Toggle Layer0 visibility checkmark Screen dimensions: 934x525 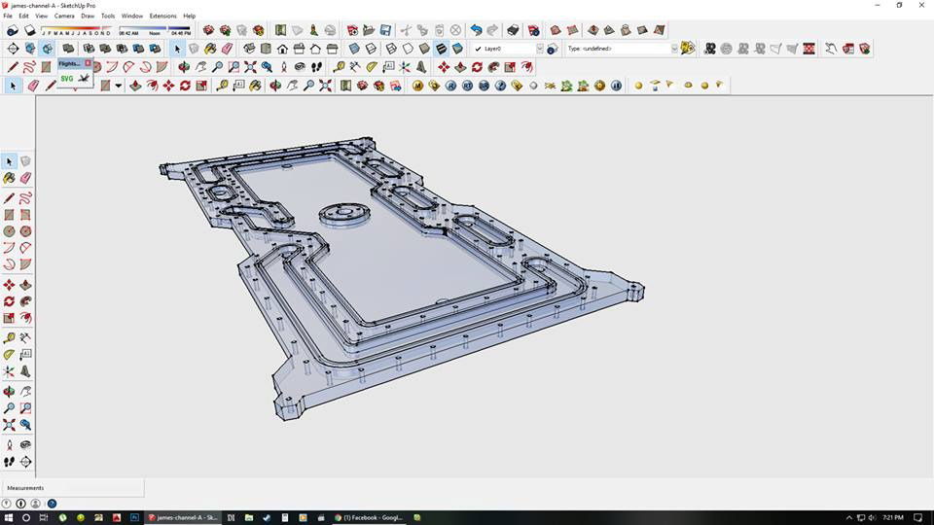pos(478,49)
